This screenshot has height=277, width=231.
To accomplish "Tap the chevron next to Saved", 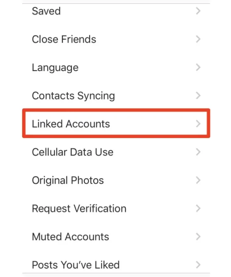I will (198, 11).
